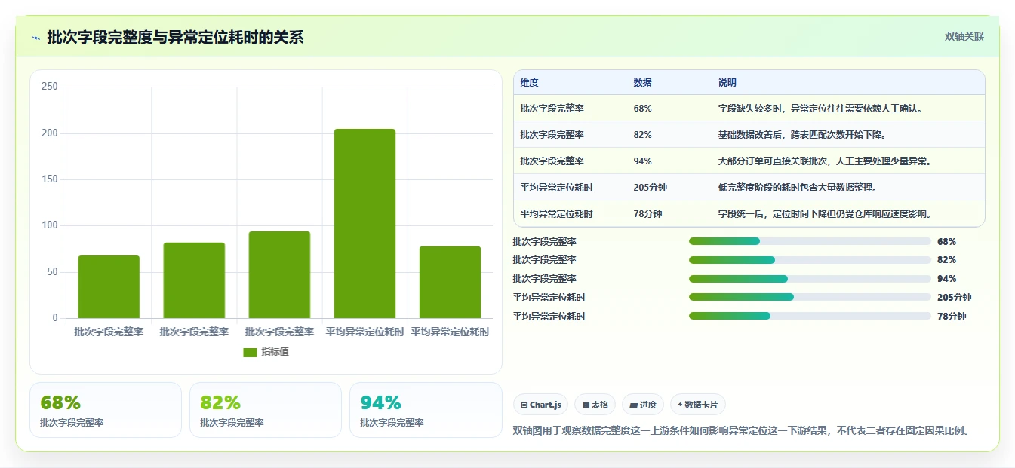Click the 150 label on the chart y-axis
Screen dimensions: 1015x468
(x=50, y=179)
